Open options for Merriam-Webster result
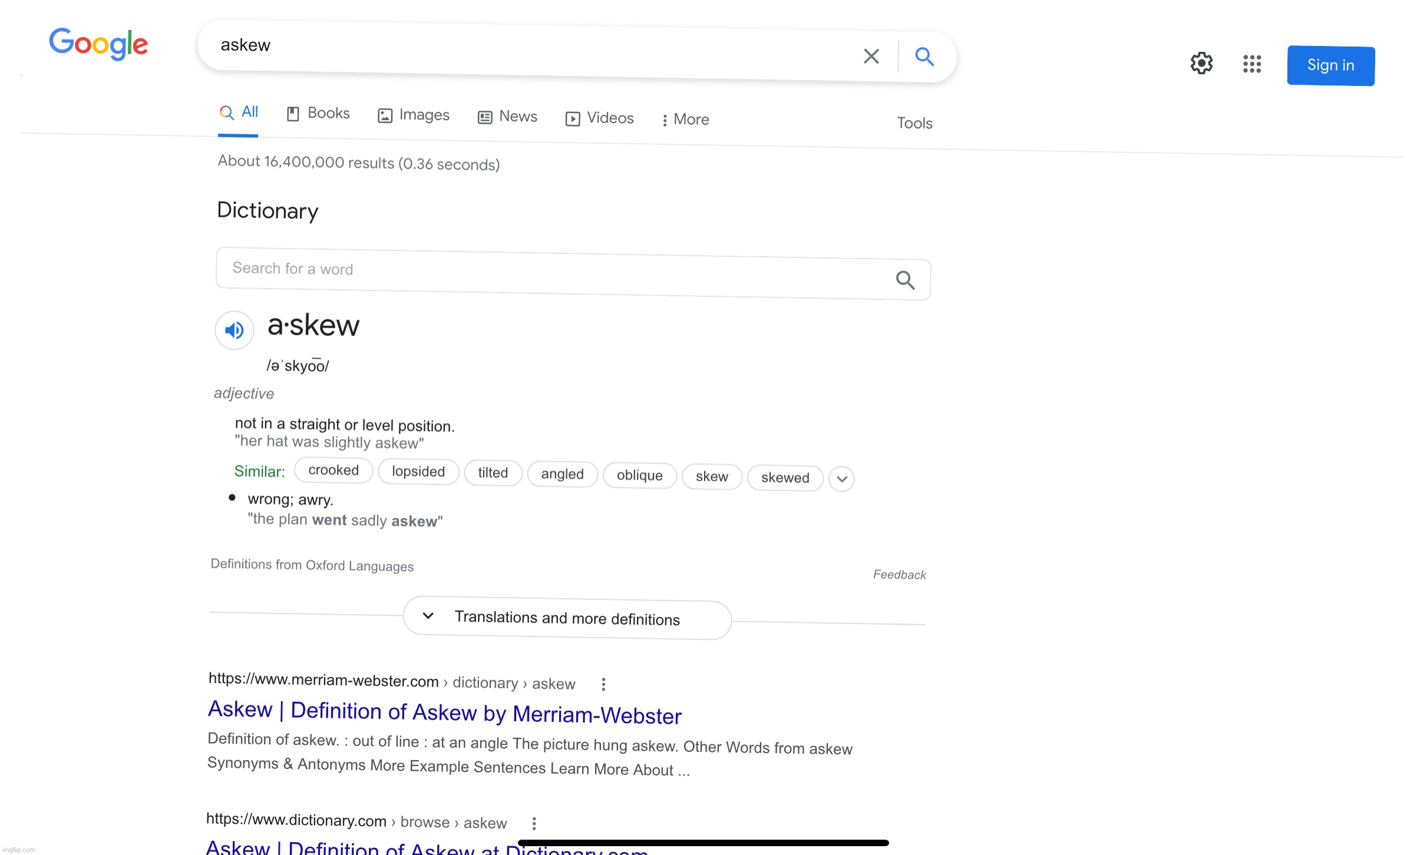Image resolution: width=1407 pixels, height=855 pixels. tap(603, 684)
